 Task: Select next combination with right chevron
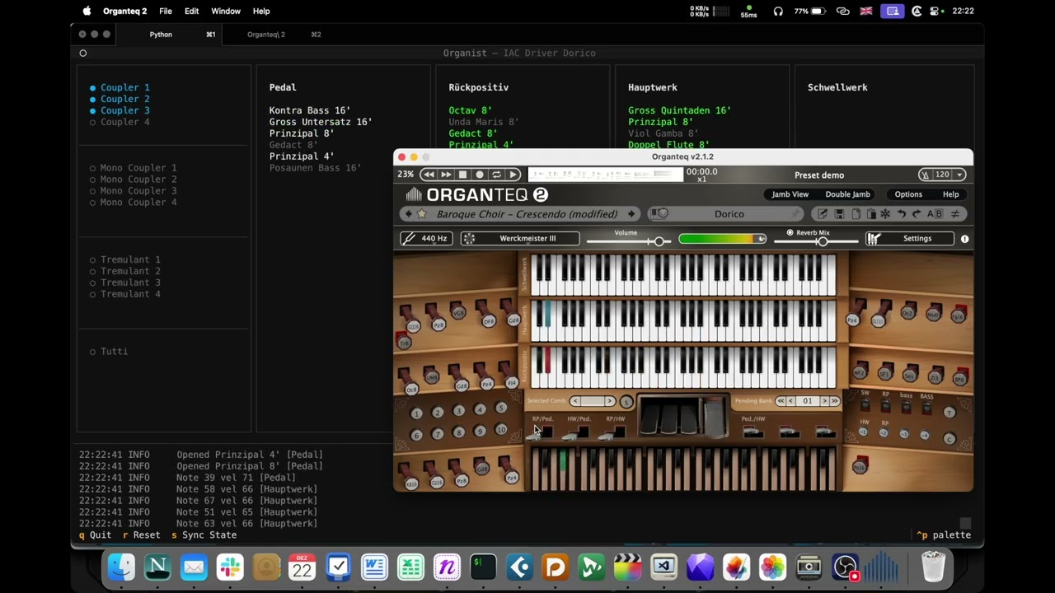tap(610, 401)
